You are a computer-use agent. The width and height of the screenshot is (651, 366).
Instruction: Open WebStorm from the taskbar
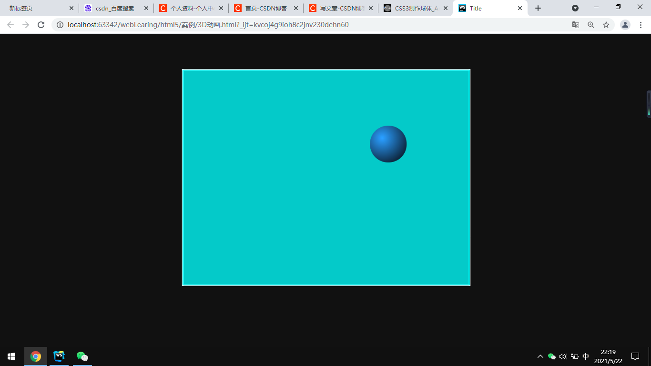pyautogui.click(x=59, y=356)
